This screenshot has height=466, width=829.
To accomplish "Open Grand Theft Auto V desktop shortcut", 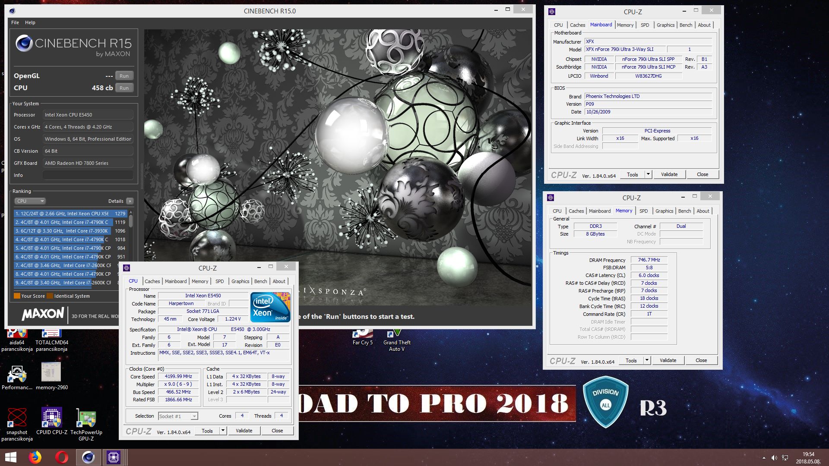I will click(397, 340).
